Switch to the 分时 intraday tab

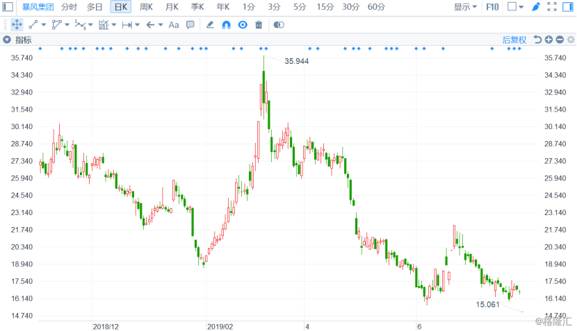[69, 7]
